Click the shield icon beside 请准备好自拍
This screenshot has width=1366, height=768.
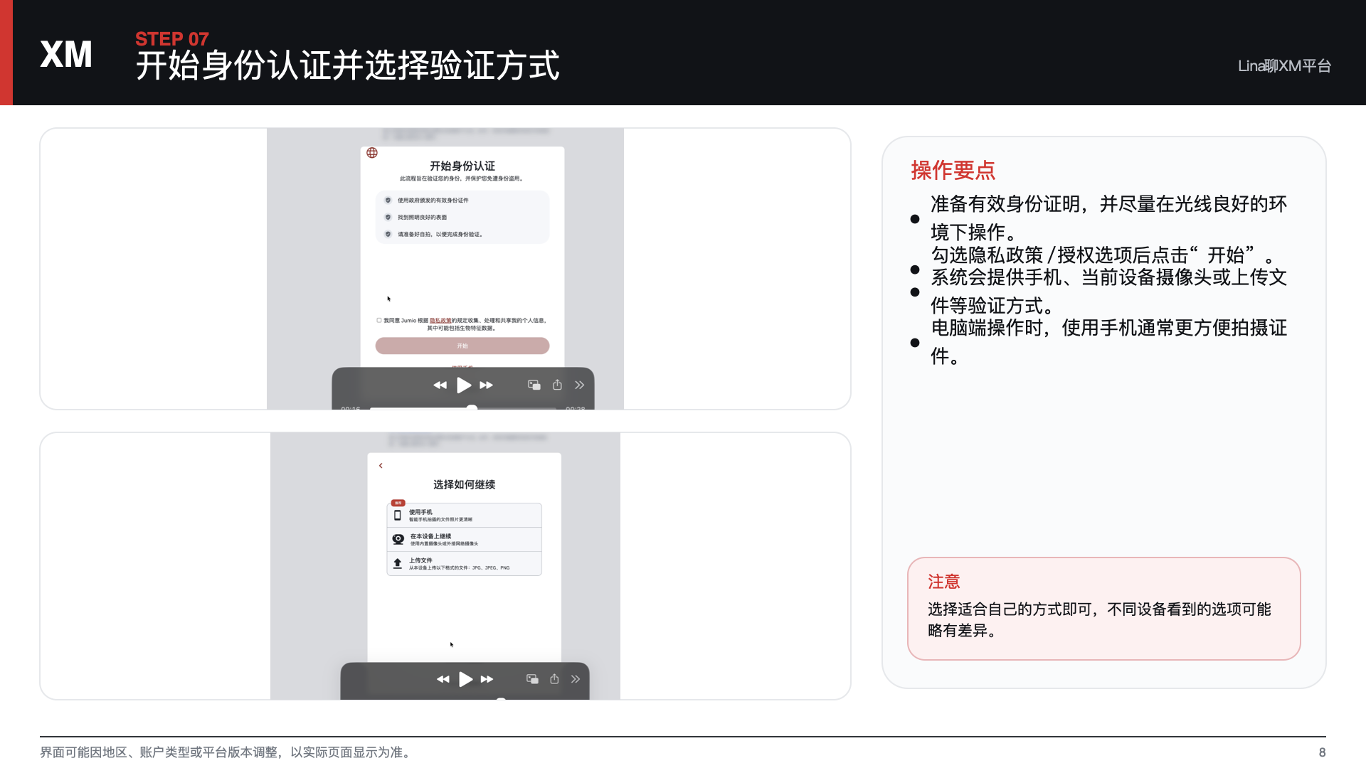(x=388, y=235)
